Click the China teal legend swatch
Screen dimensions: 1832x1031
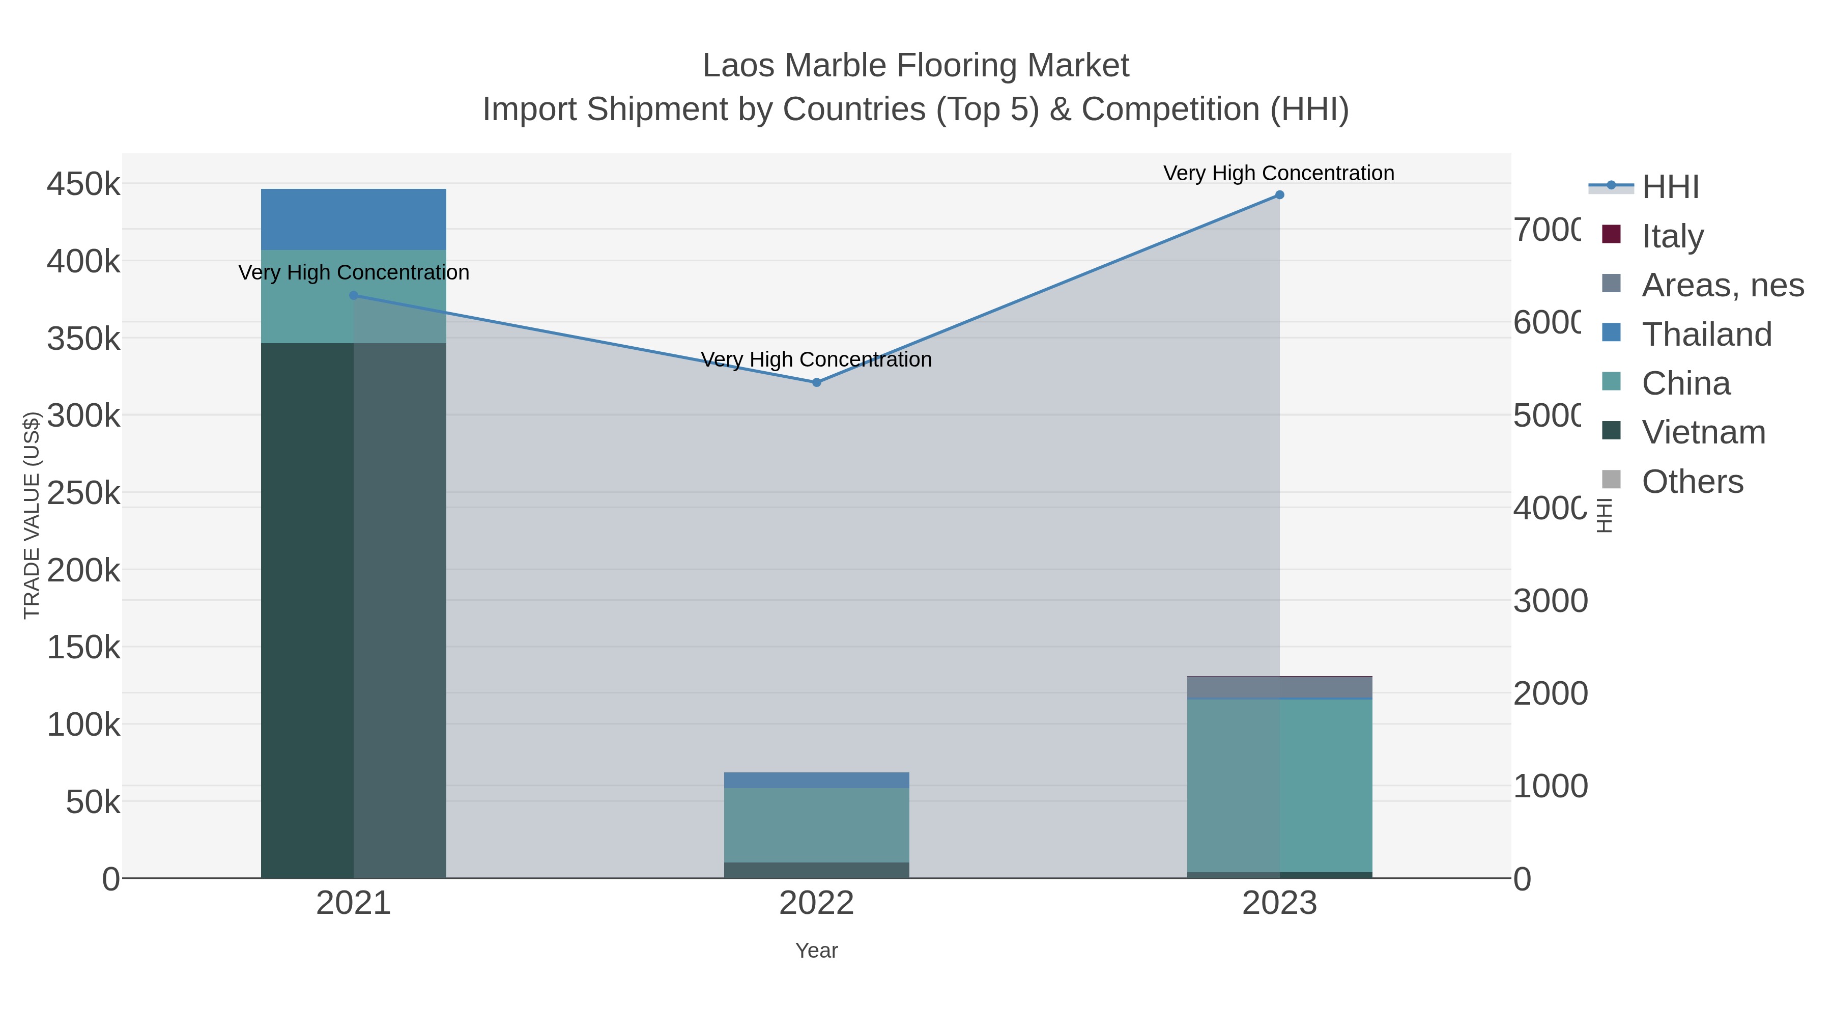[1612, 381]
